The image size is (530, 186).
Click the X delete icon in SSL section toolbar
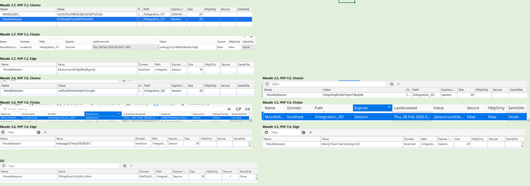pyautogui.click(x=131, y=166)
